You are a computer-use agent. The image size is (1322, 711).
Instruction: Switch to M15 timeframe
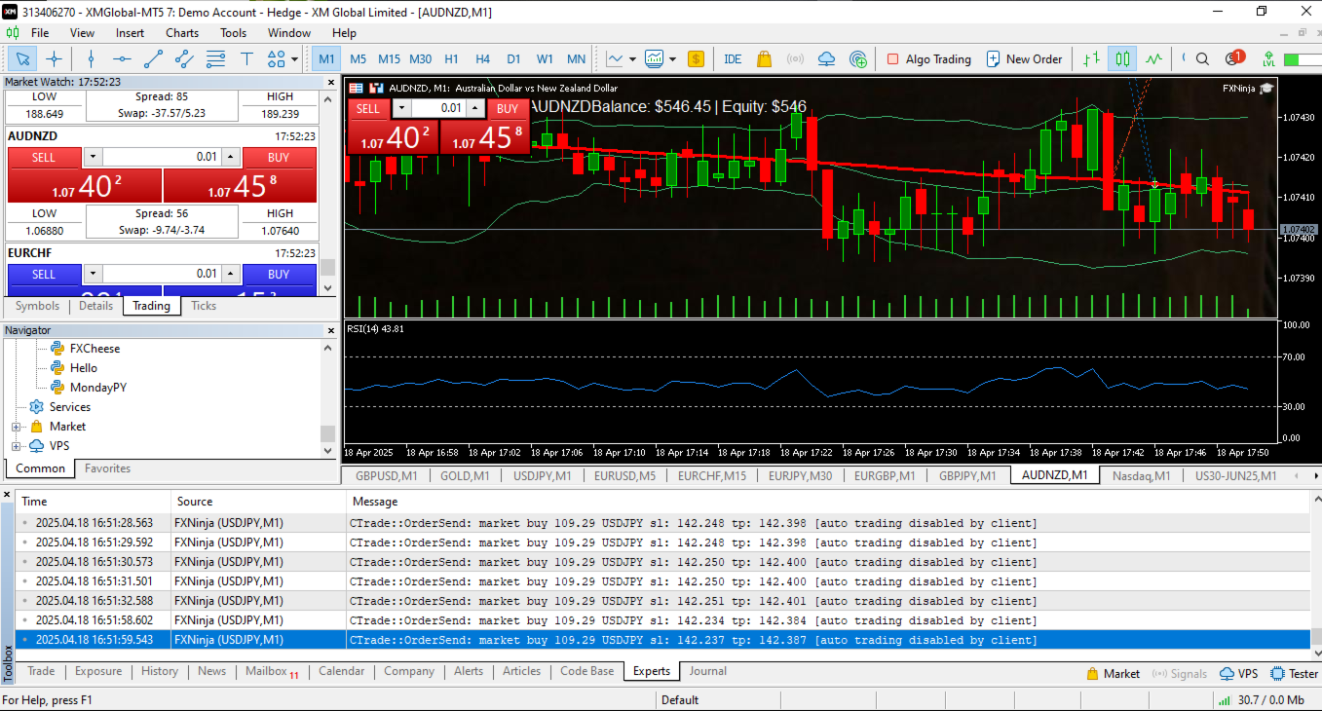[389, 58]
